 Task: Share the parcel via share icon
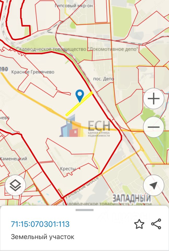pos(156,224)
